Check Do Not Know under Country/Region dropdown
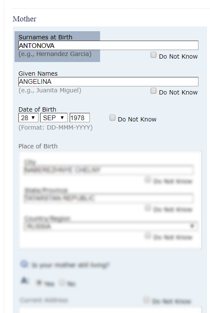This screenshot has height=313, width=210. click(148, 236)
